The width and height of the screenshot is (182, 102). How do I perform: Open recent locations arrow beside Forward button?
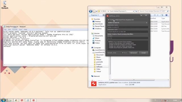coord(97,11)
